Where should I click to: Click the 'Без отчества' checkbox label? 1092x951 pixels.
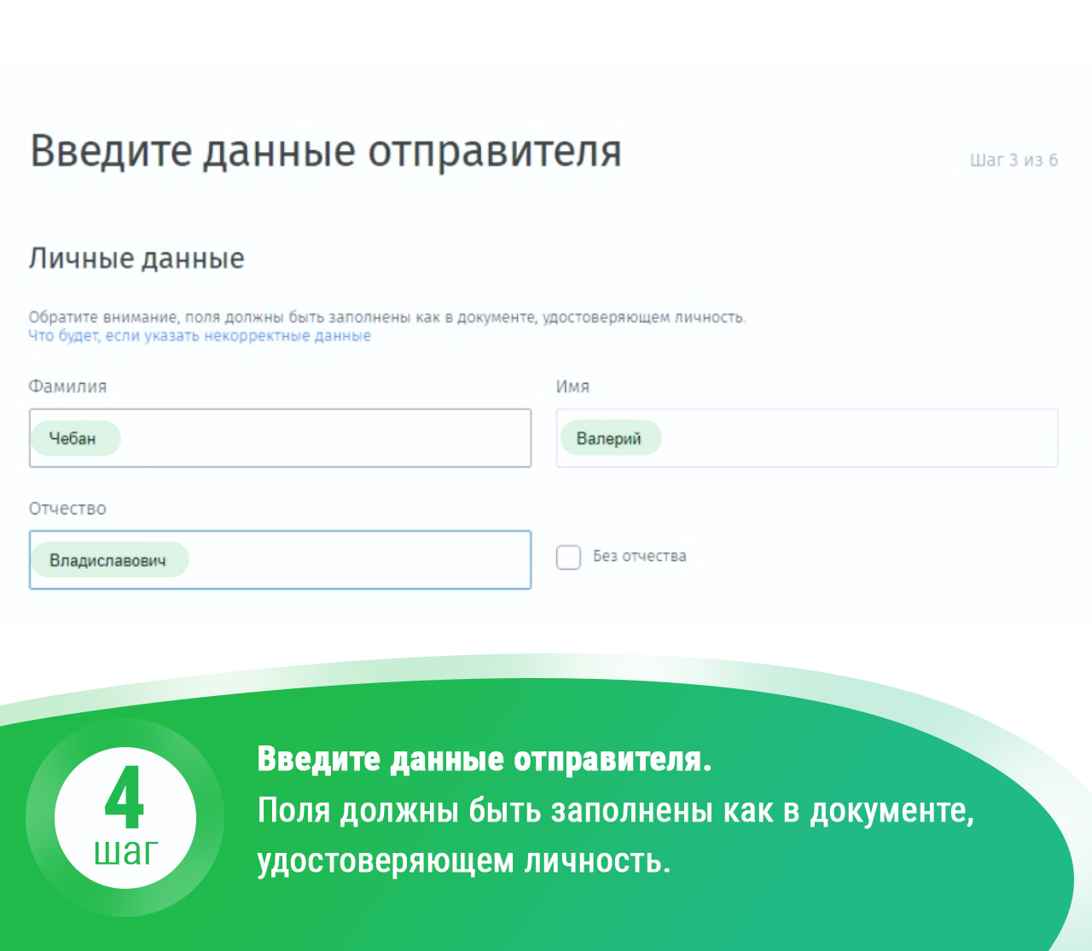(x=639, y=556)
